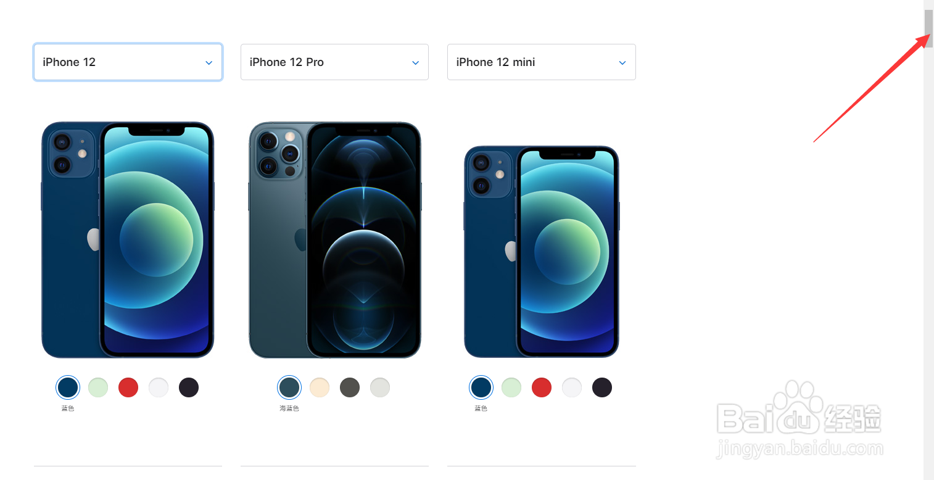
Task: Select the Pacific blue swatch for iPhone 12 Pro
Action: pyautogui.click(x=289, y=387)
